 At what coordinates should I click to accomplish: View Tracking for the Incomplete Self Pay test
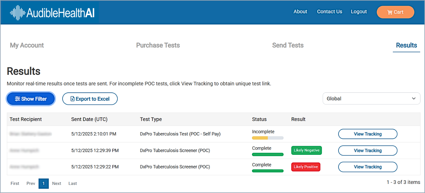click(368, 134)
